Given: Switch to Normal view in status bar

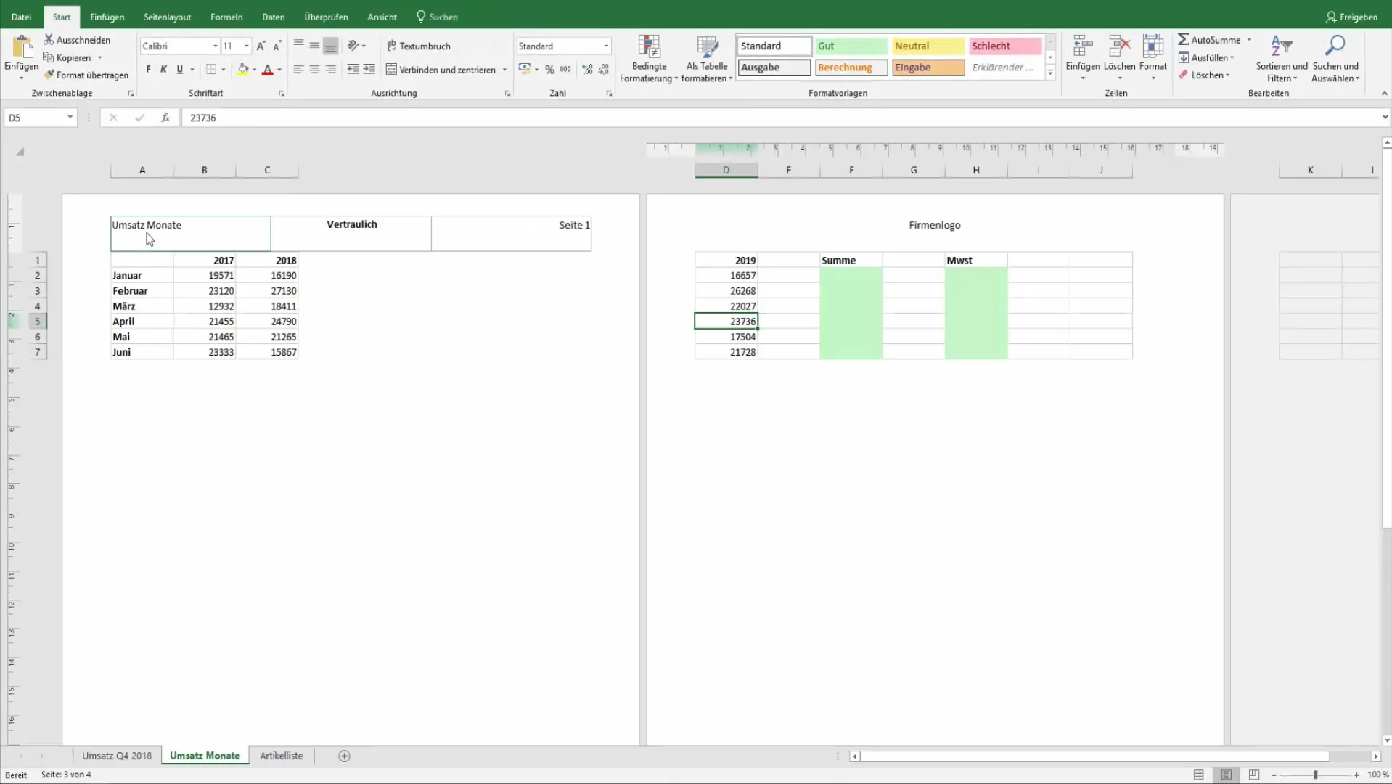Looking at the screenshot, I should pos(1199,775).
